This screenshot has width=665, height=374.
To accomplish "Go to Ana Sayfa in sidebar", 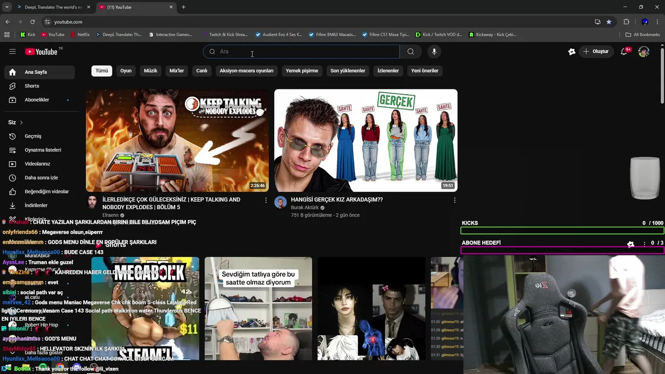I will point(39,72).
